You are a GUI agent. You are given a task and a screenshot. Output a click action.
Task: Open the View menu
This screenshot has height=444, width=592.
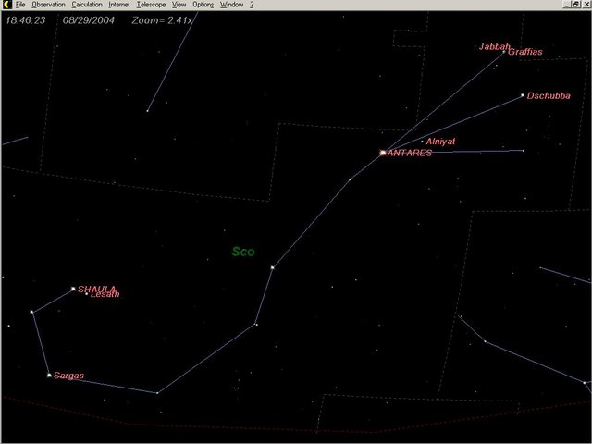(179, 5)
